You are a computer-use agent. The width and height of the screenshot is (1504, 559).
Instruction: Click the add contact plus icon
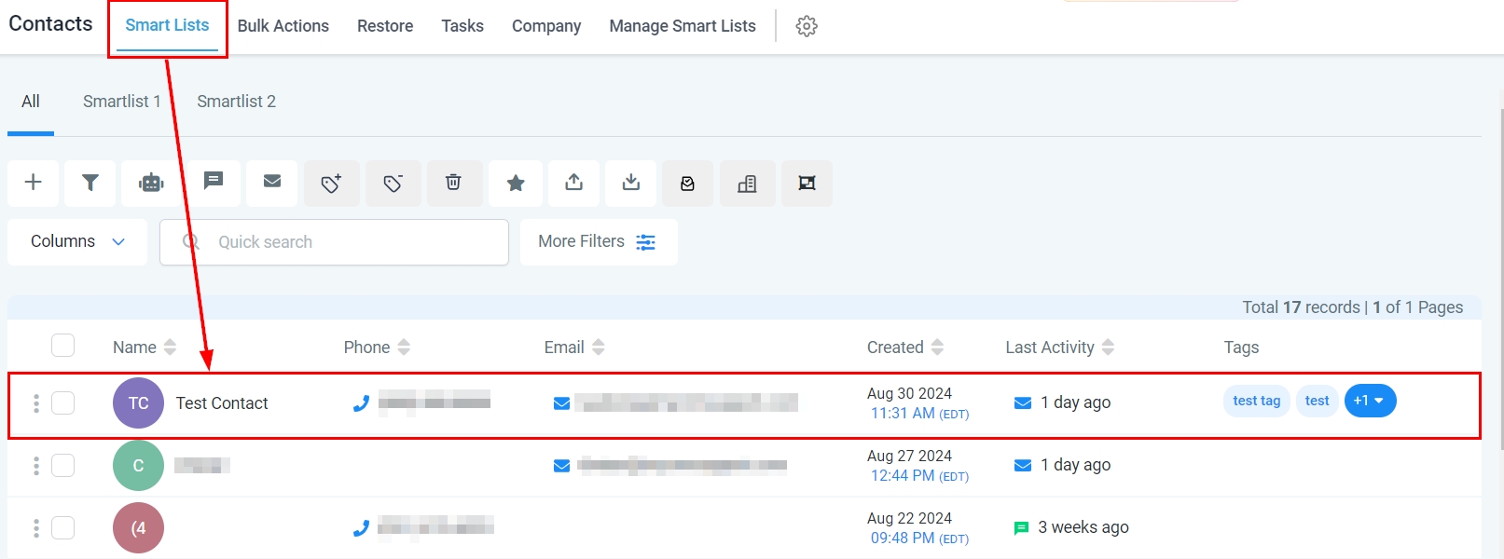[33, 183]
